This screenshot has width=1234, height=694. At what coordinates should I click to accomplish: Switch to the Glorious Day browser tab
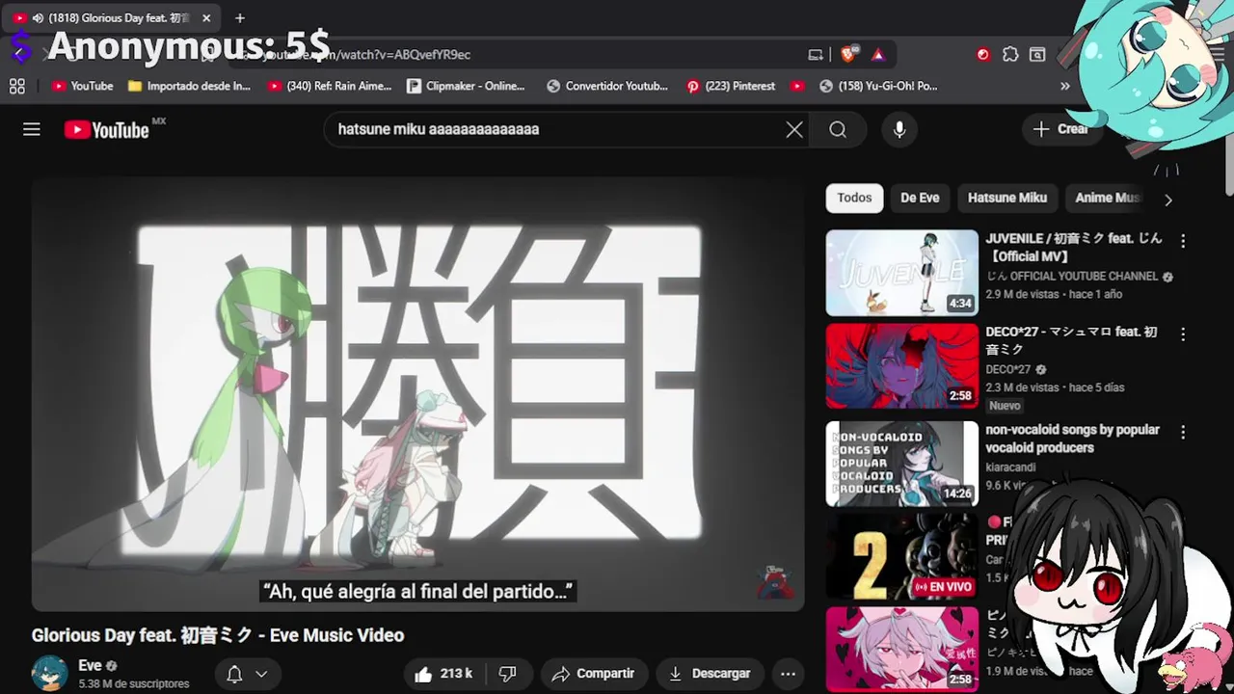111,18
